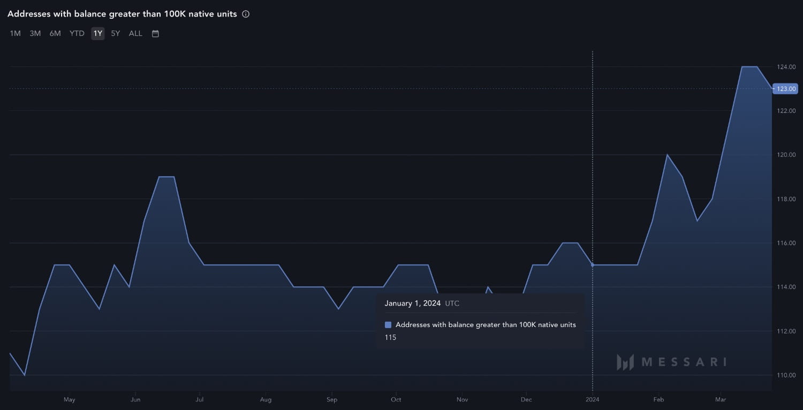Click the tooltip metric label text
This screenshot has width=803, height=410.
[486, 324]
